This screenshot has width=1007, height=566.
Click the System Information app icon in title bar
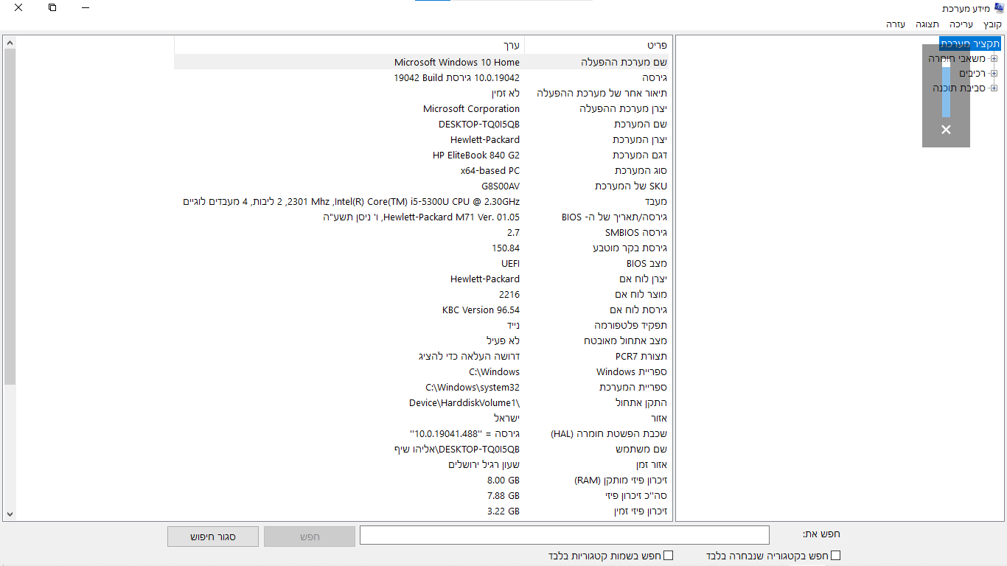pos(999,7)
